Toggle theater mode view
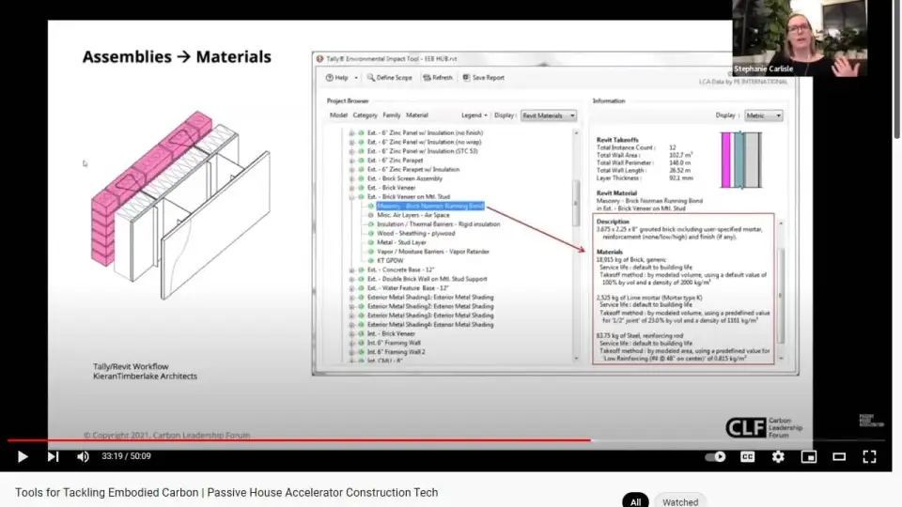 (x=839, y=456)
